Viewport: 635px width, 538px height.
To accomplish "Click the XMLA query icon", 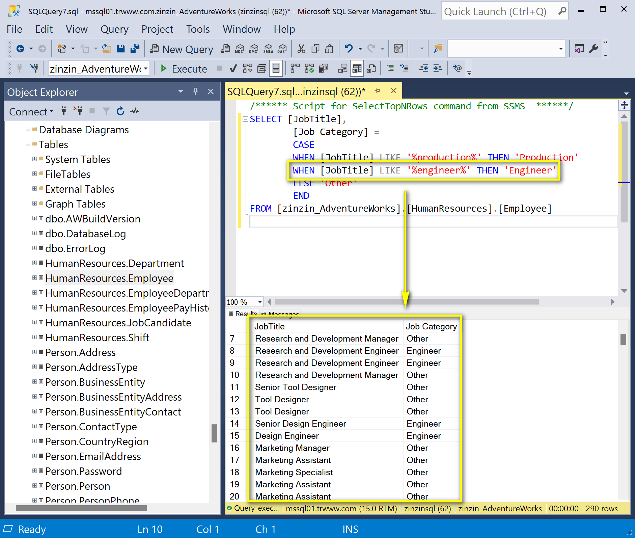I will (x=268, y=49).
